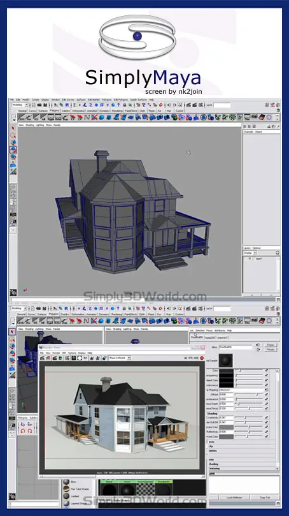Image resolution: width=289 pixels, height=516 pixels.
Task: Click the sel input field in top status line
Action: point(222,105)
